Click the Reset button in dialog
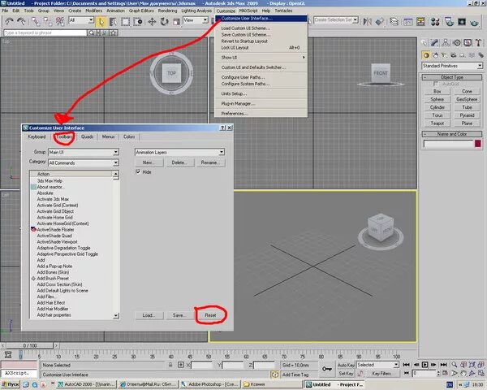 coord(210,315)
